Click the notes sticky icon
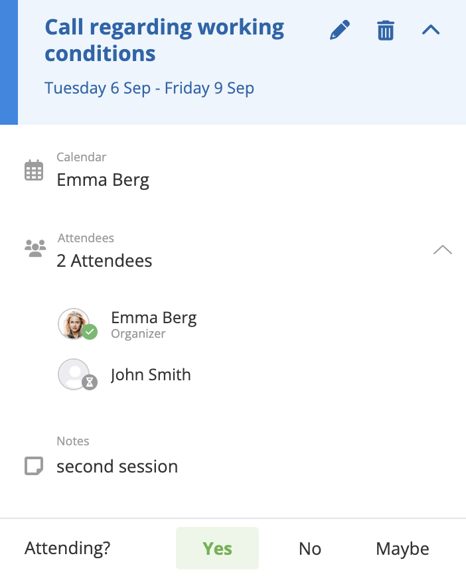The width and height of the screenshot is (466, 584). tap(34, 467)
